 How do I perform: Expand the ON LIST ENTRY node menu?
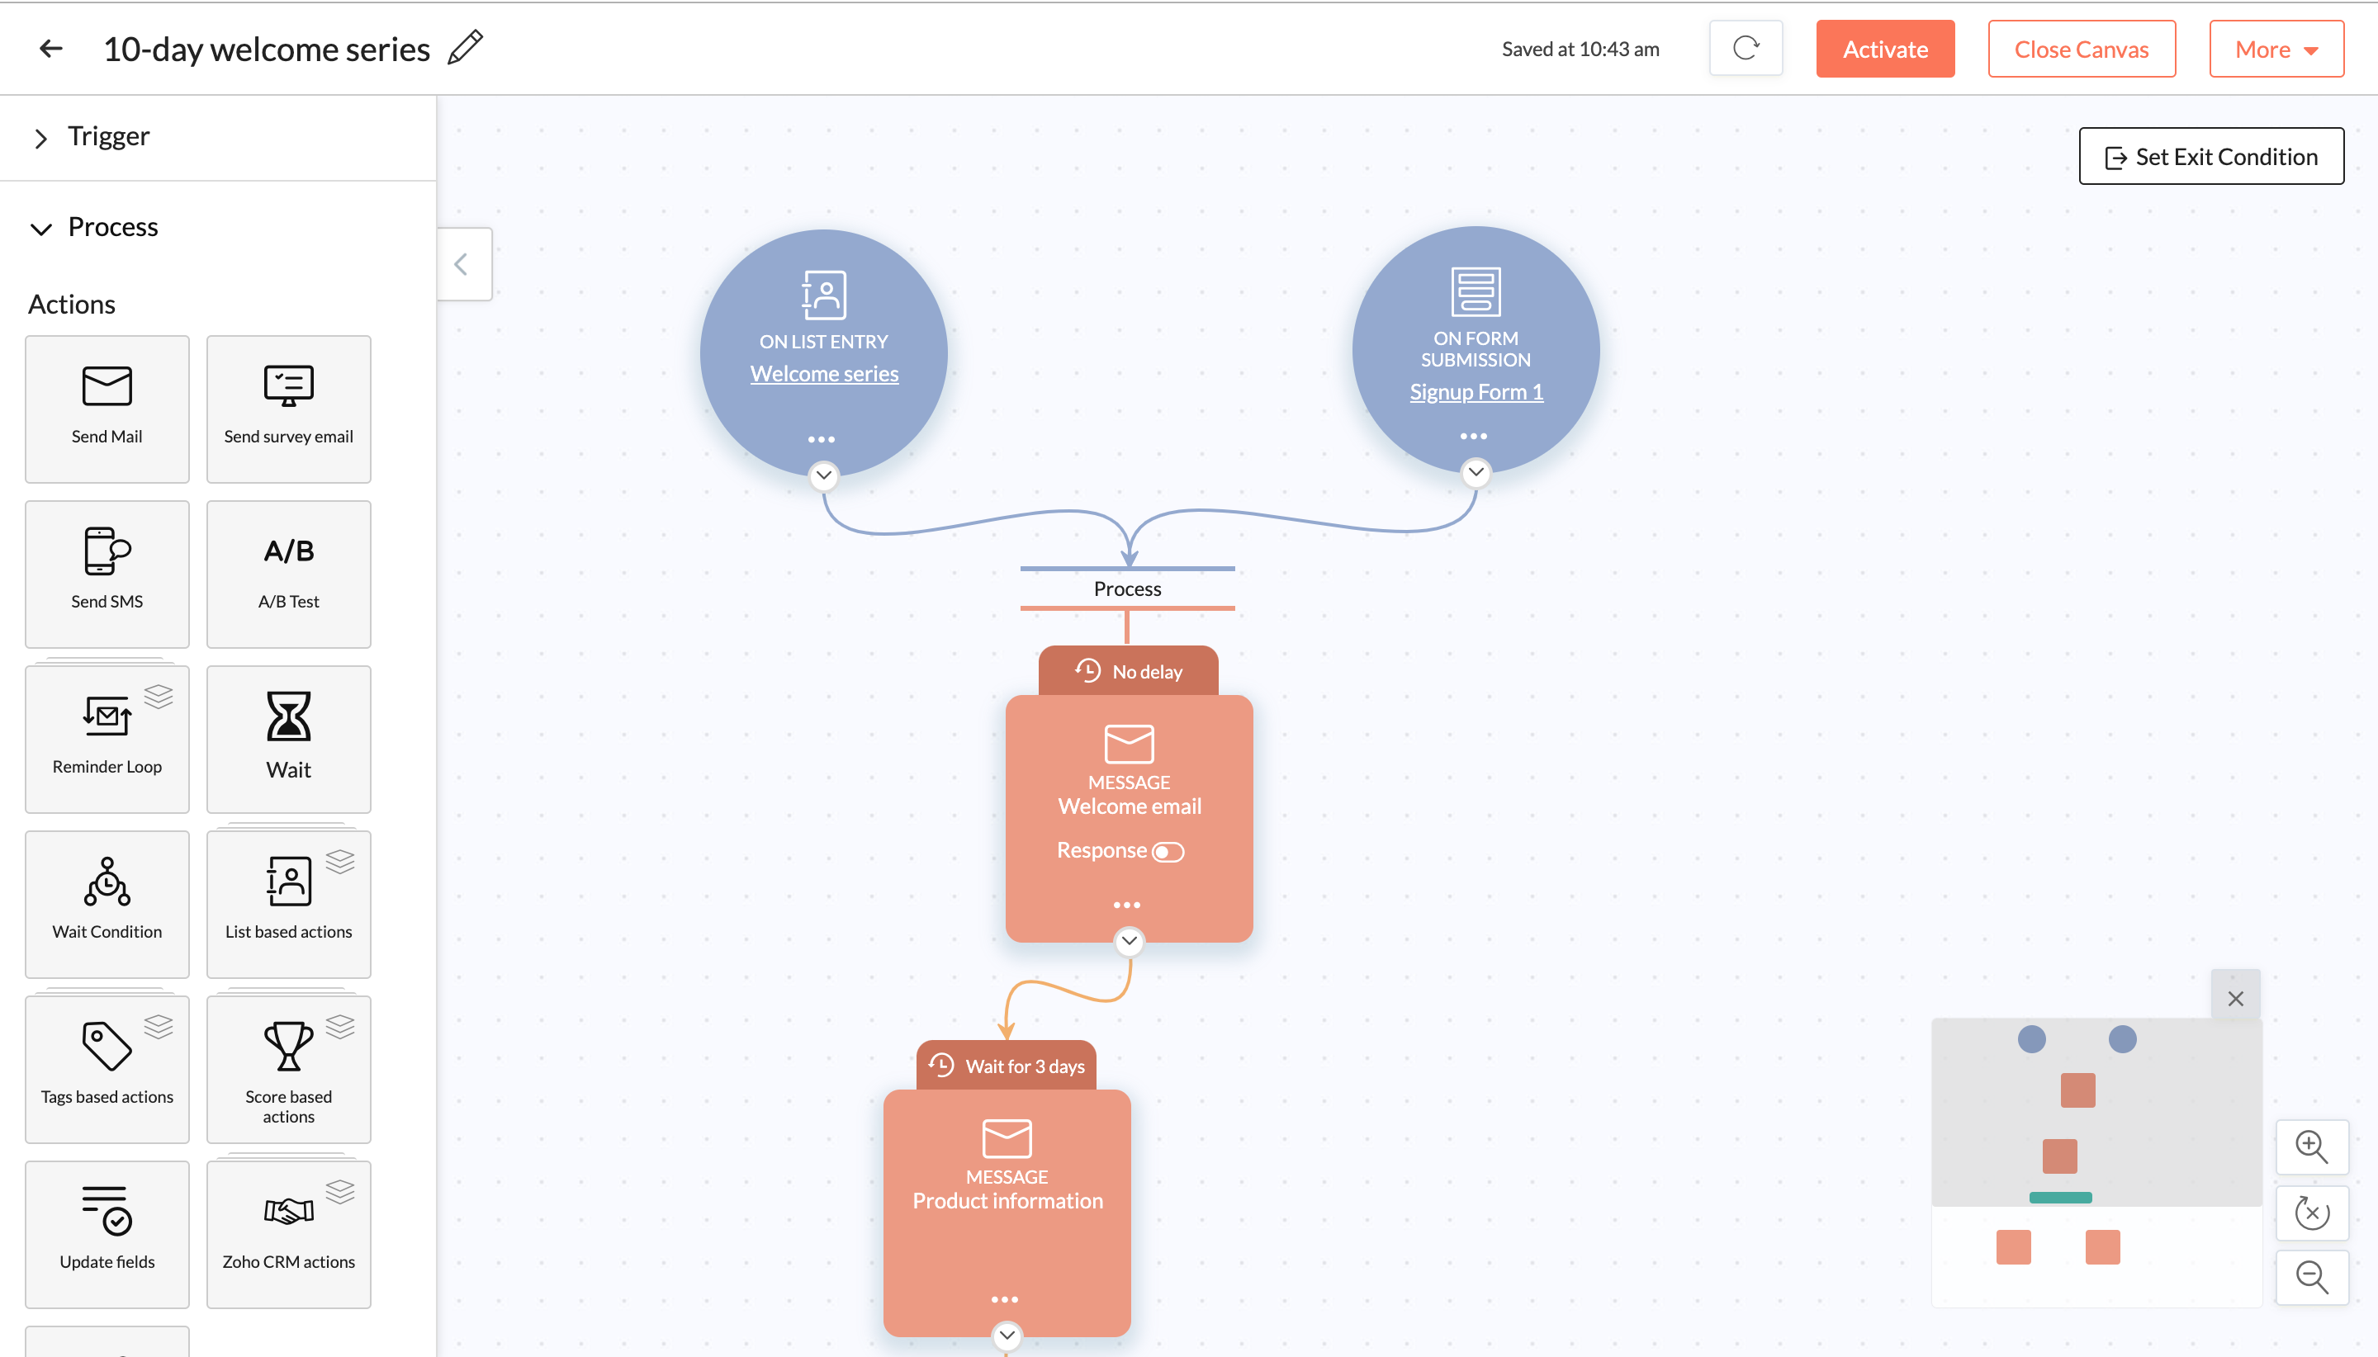click(822, 441)
